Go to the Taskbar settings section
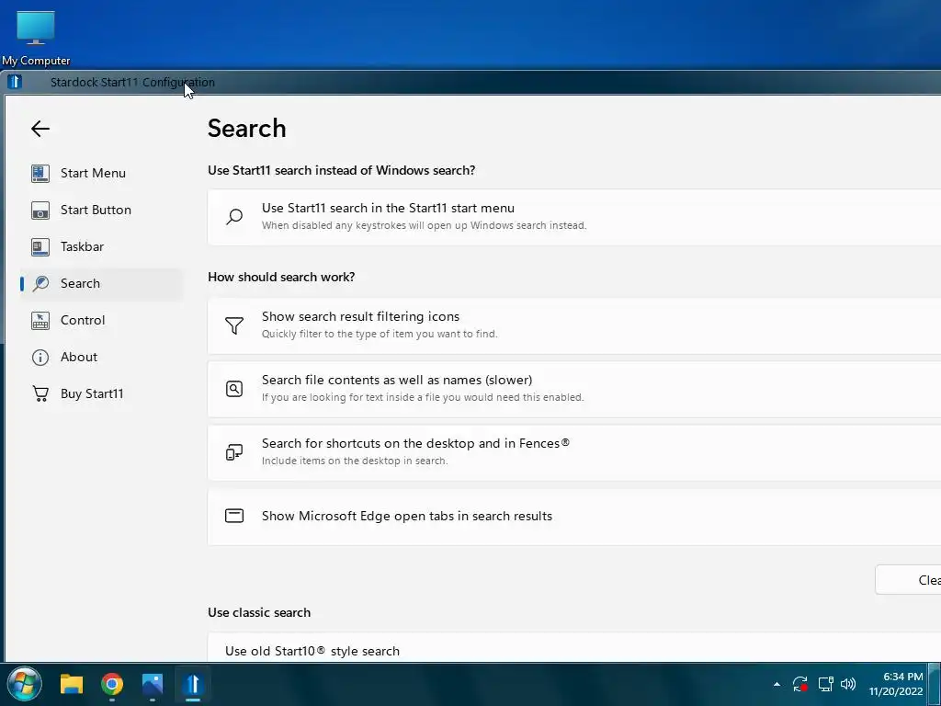The image size is (941, 706). (102, 246)
